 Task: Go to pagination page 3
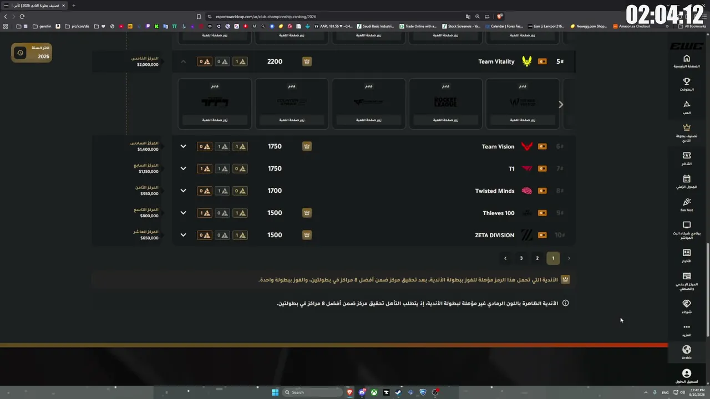click(521, 258)
